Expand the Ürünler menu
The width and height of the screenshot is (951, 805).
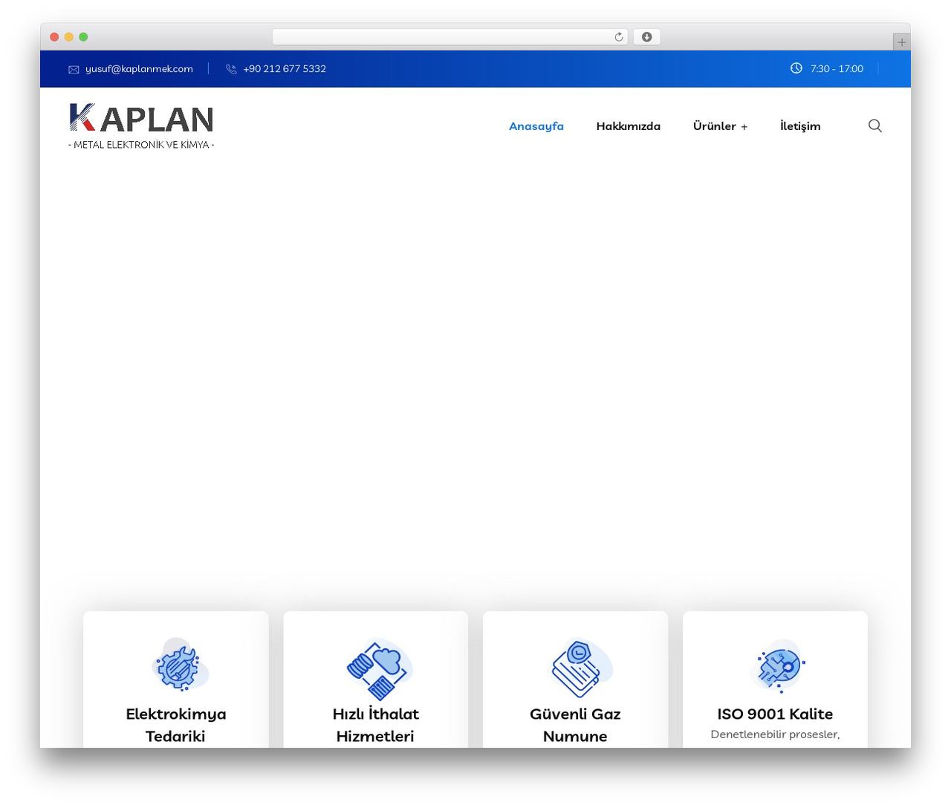pyautogui.click(x=720, y=126)
